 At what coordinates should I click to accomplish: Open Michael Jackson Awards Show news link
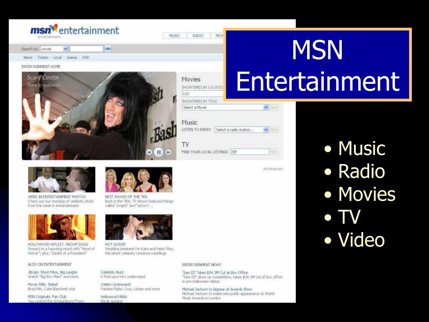point(217,289)
